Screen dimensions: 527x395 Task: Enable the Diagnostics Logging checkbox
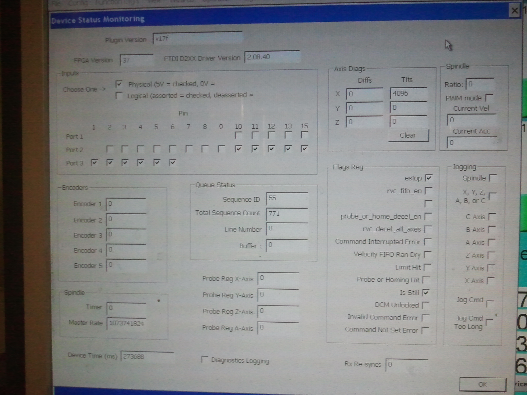tap(205, 359)
